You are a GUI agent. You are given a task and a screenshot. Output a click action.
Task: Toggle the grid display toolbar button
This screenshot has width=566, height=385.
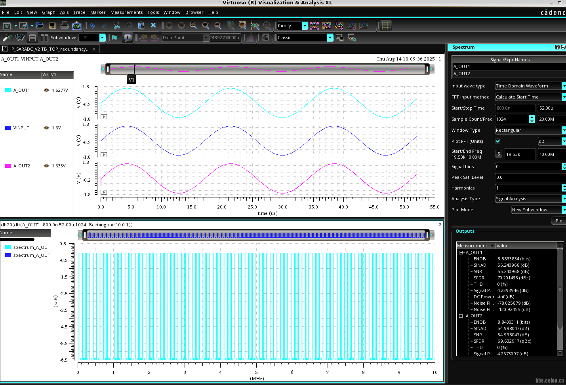coord(386,26)
